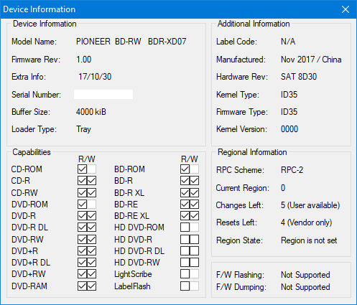Viewport: 357px width, 305px height.
Task: Click the RPC-2 scheme value
Action: click(x=292, y=170)
